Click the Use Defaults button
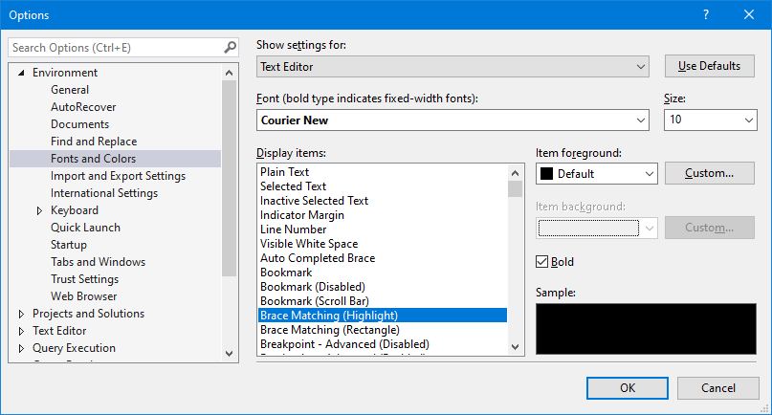Screen dimensions: 772x415 click(x=709, y=66)
